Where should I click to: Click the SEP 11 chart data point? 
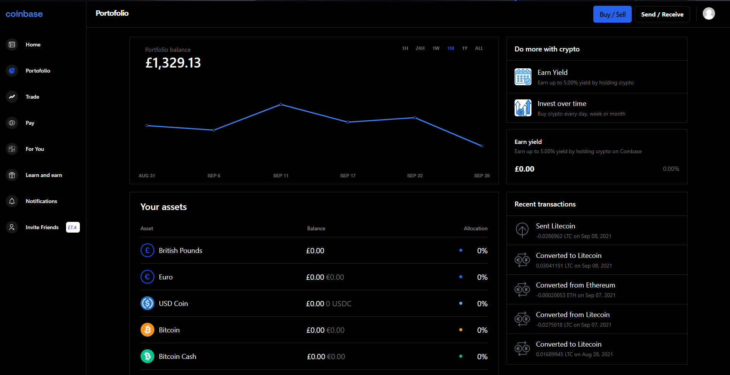[281, 104]
